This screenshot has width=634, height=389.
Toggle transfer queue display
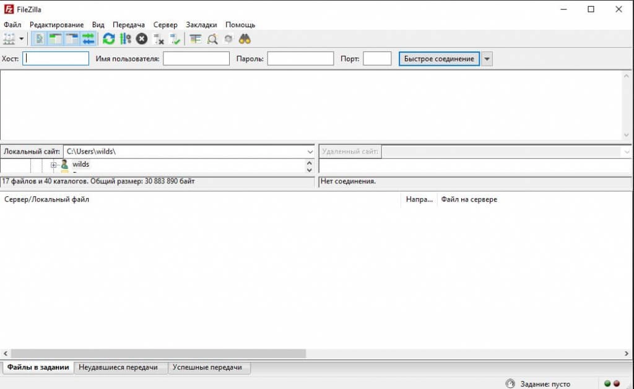click(88, 39)
